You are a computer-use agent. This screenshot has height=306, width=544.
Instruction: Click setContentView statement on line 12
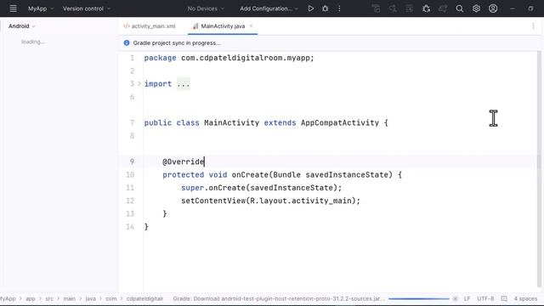coord(270,201)
